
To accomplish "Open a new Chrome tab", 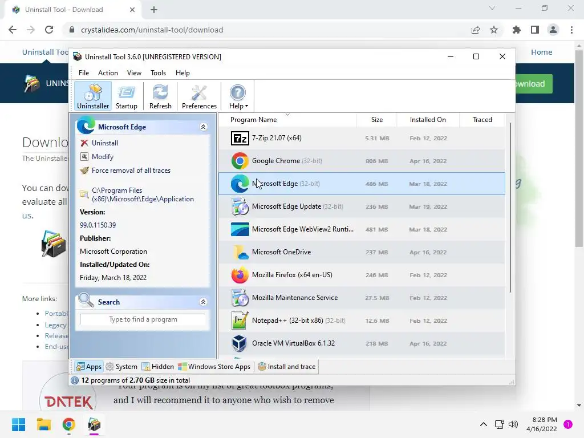I will 154,10.
